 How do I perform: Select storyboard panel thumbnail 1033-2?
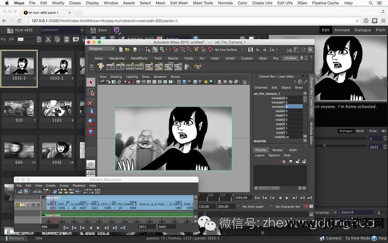pyautogui.click(x=57, y=66)
